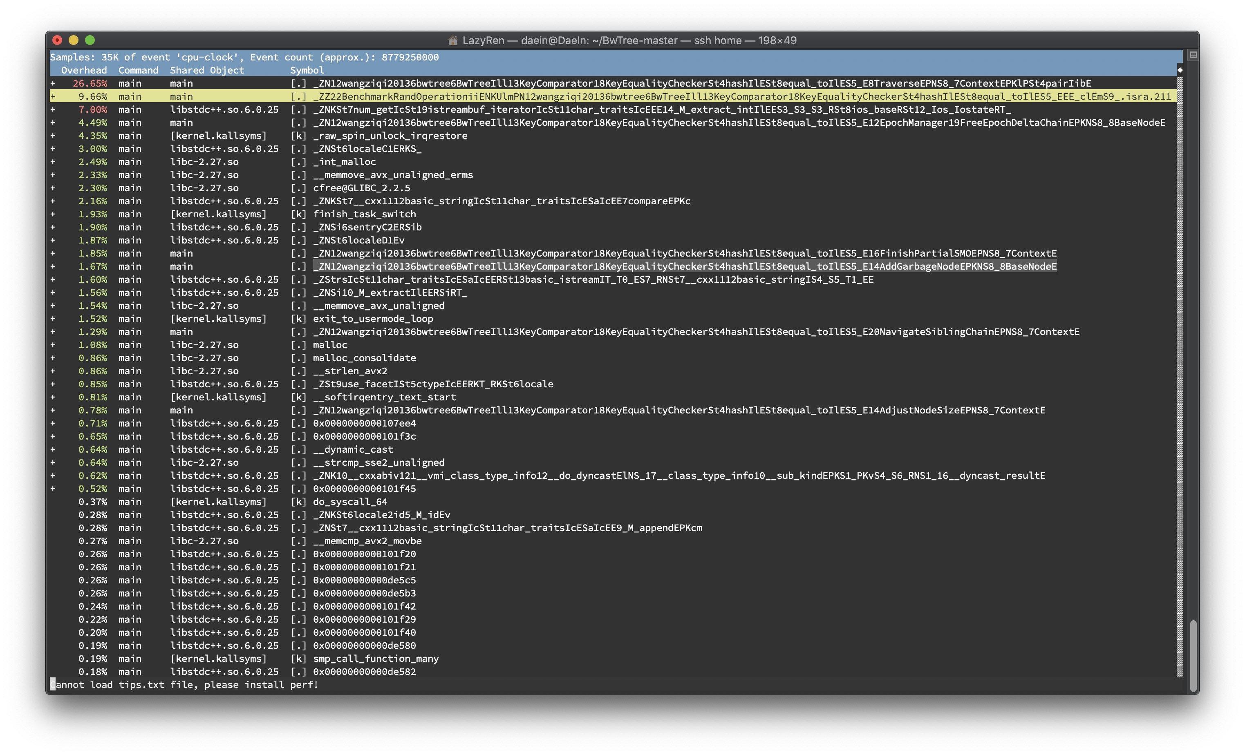Select the _ZNSt6localeD1Ev symbol
The height and width of the screenshot is (755, 1245).
(359, 240)
